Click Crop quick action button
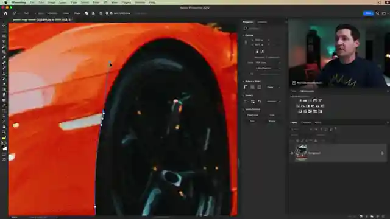Viewport: 390px width, 219px height. tap(272, 115)
